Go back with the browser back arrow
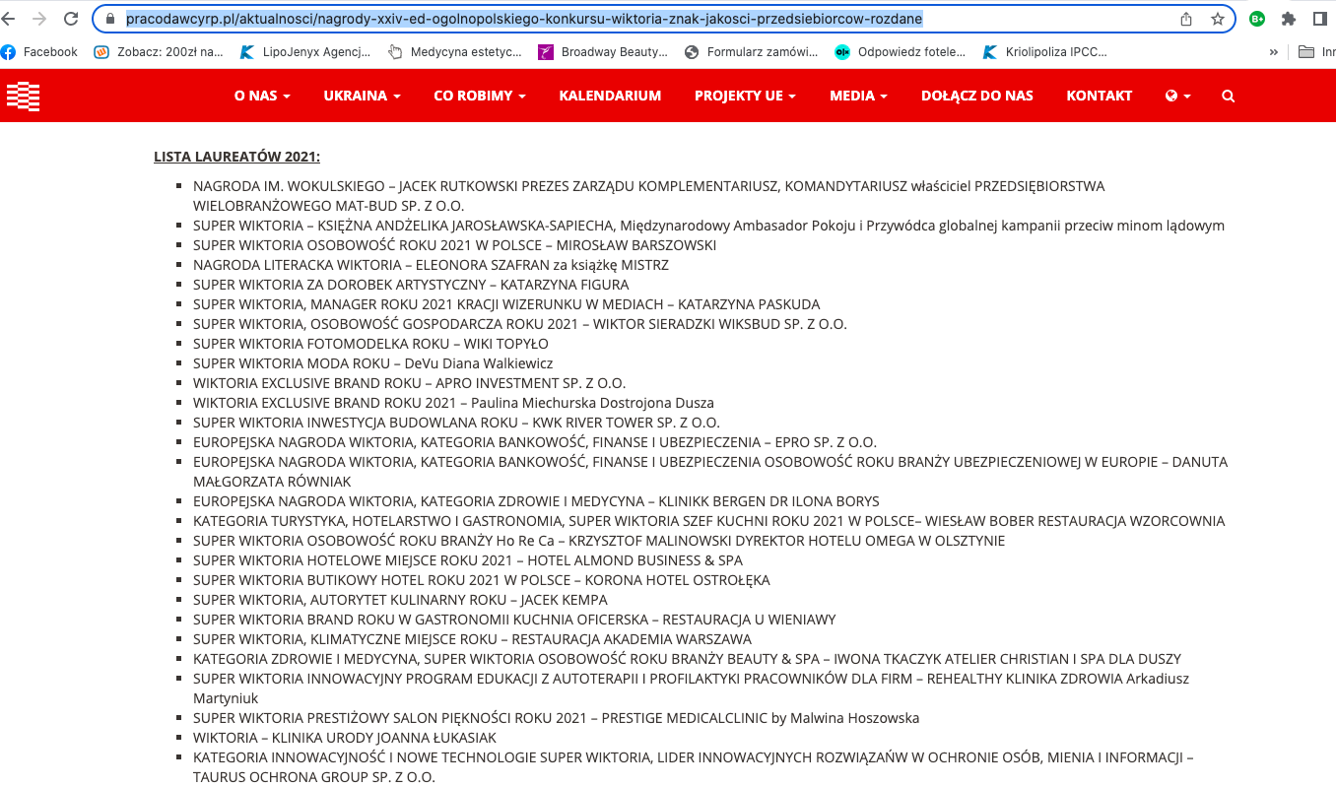Screen dimensions: 1336x787 8,19
